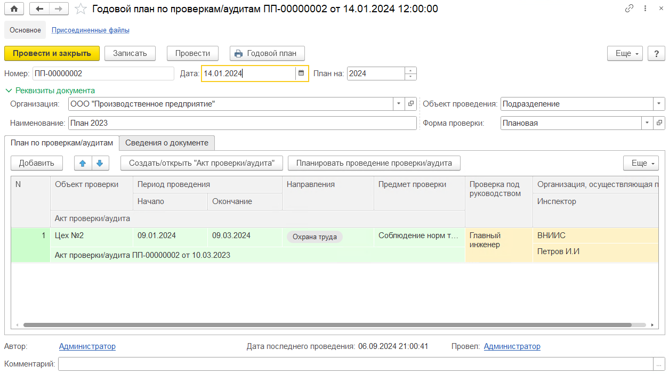The height and width of the screenshot is (374, 669).
Task: Open the Объект проведения dropdown
Action: coord(659,104)
